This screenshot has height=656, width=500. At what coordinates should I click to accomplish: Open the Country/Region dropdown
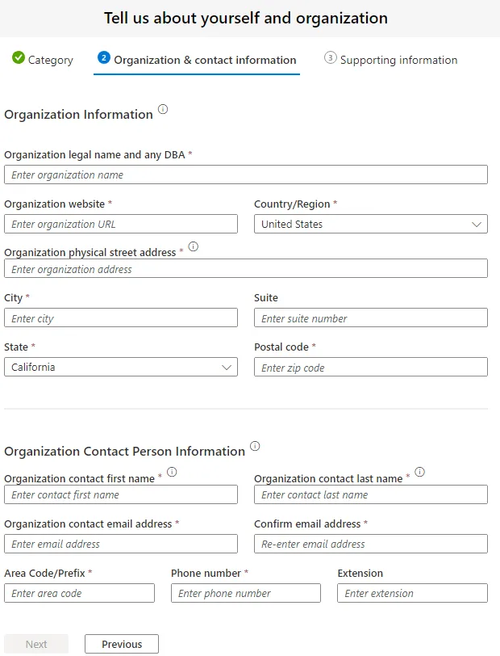coord(371,224)
